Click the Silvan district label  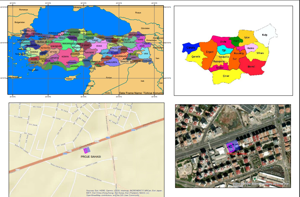(x=260, y=53)
